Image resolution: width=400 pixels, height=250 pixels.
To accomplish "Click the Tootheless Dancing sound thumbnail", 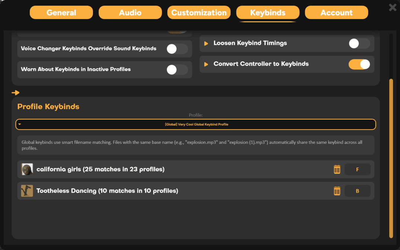I will (26, 191).
